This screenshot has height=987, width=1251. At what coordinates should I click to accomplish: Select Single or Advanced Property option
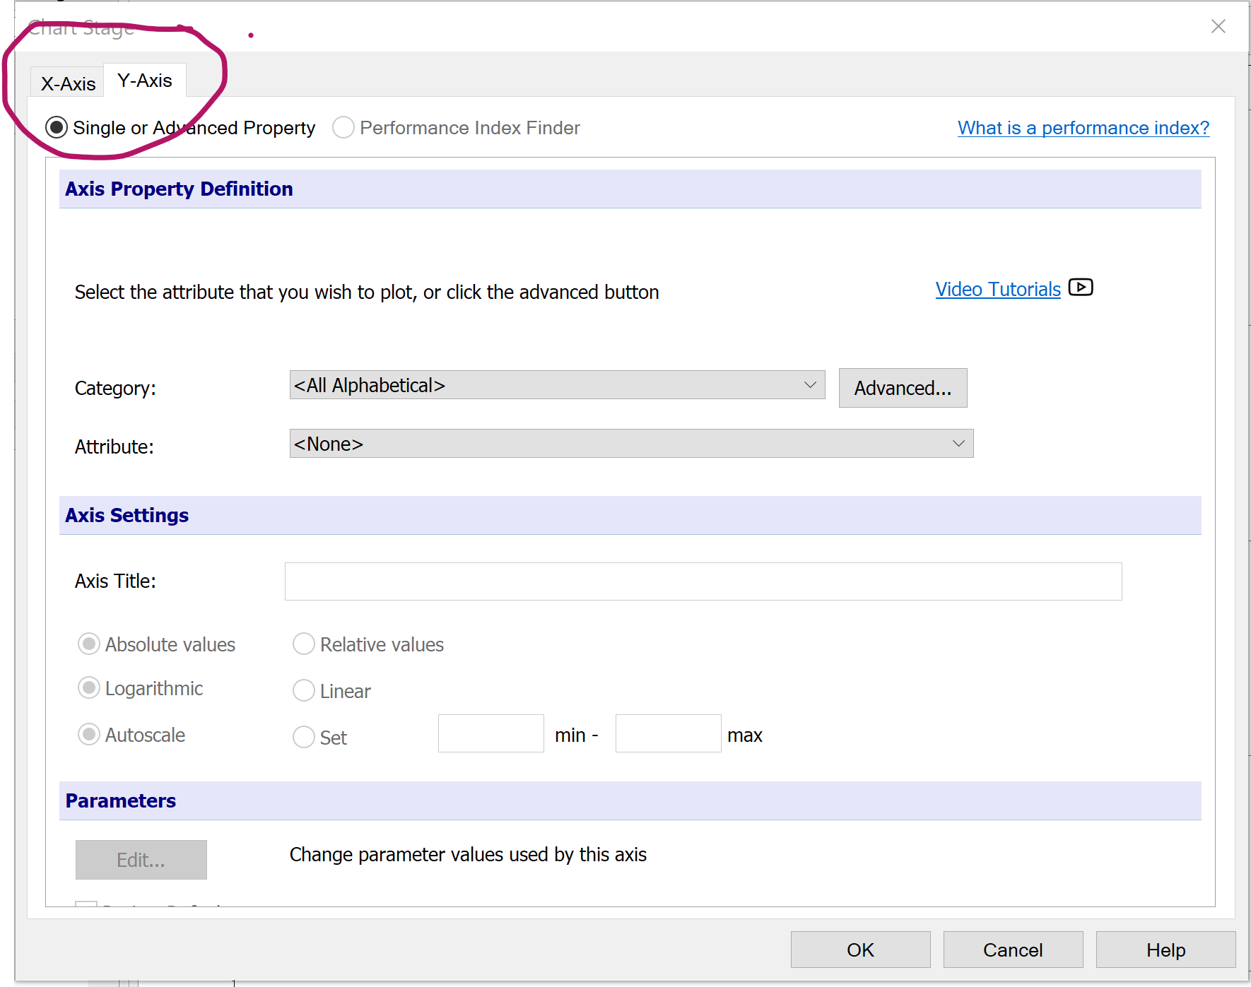57,128
